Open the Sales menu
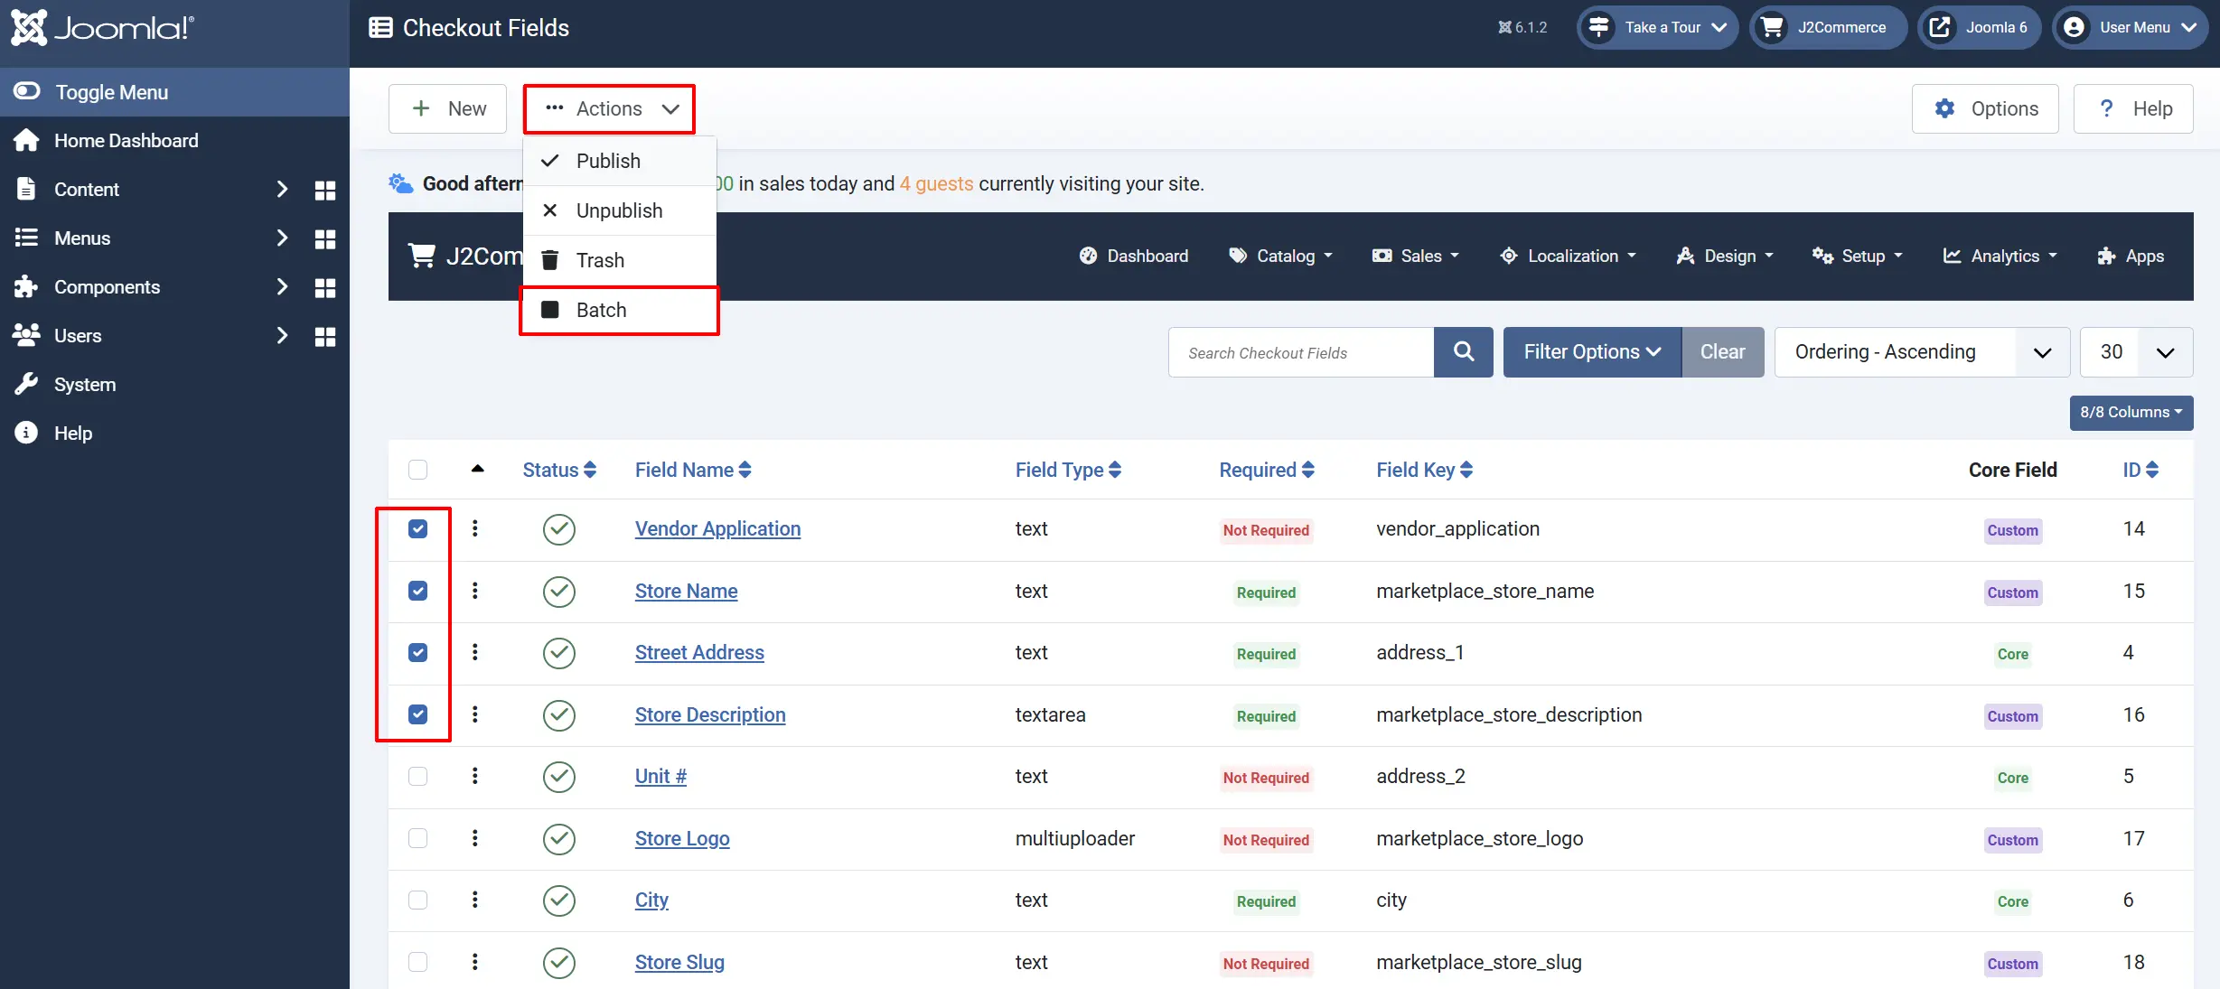2220x989 pixels. [x=1416, y=257]
